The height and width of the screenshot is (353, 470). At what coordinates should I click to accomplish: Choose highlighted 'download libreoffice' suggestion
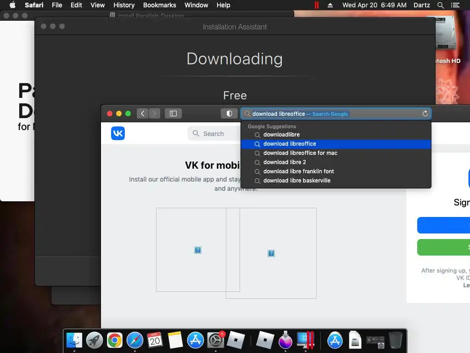336,144
